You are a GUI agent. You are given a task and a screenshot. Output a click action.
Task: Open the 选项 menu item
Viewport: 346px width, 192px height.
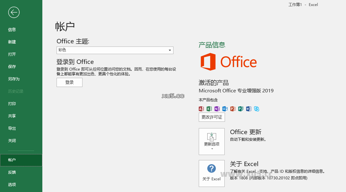click(12, 184)
